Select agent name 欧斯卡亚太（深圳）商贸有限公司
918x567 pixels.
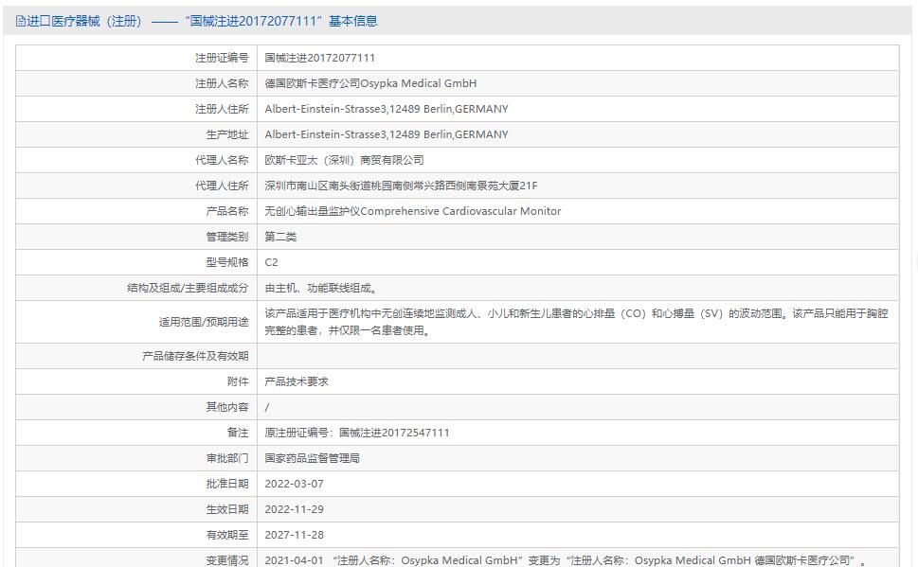[x=344, y=160]
